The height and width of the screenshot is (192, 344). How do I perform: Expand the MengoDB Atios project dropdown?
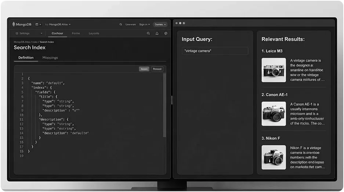coord(60,24)
